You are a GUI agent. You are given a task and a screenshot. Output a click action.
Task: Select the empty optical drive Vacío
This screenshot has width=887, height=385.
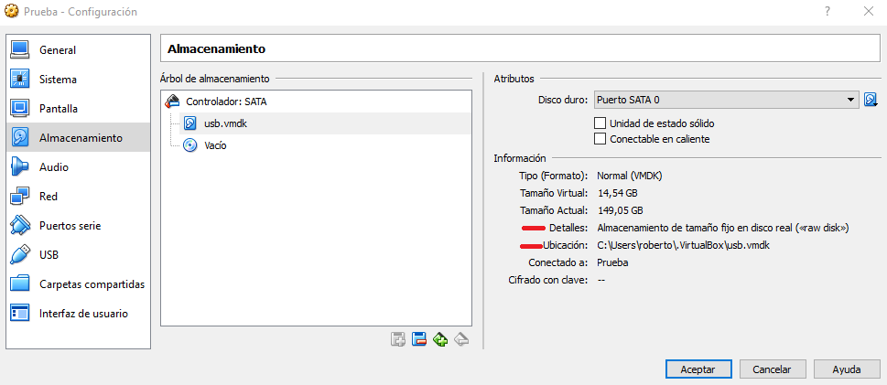pos(215,145)
